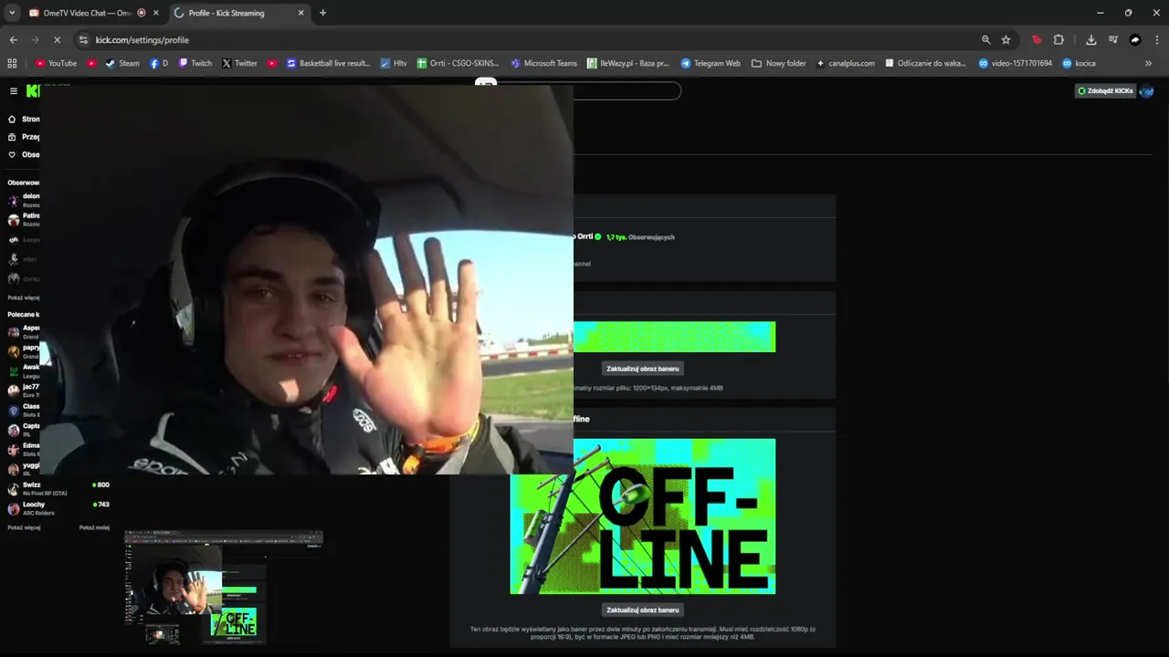The height and width of the screenshot is (657, 1169).
Task: Open the Hltv bookmark
Action: 394,64
